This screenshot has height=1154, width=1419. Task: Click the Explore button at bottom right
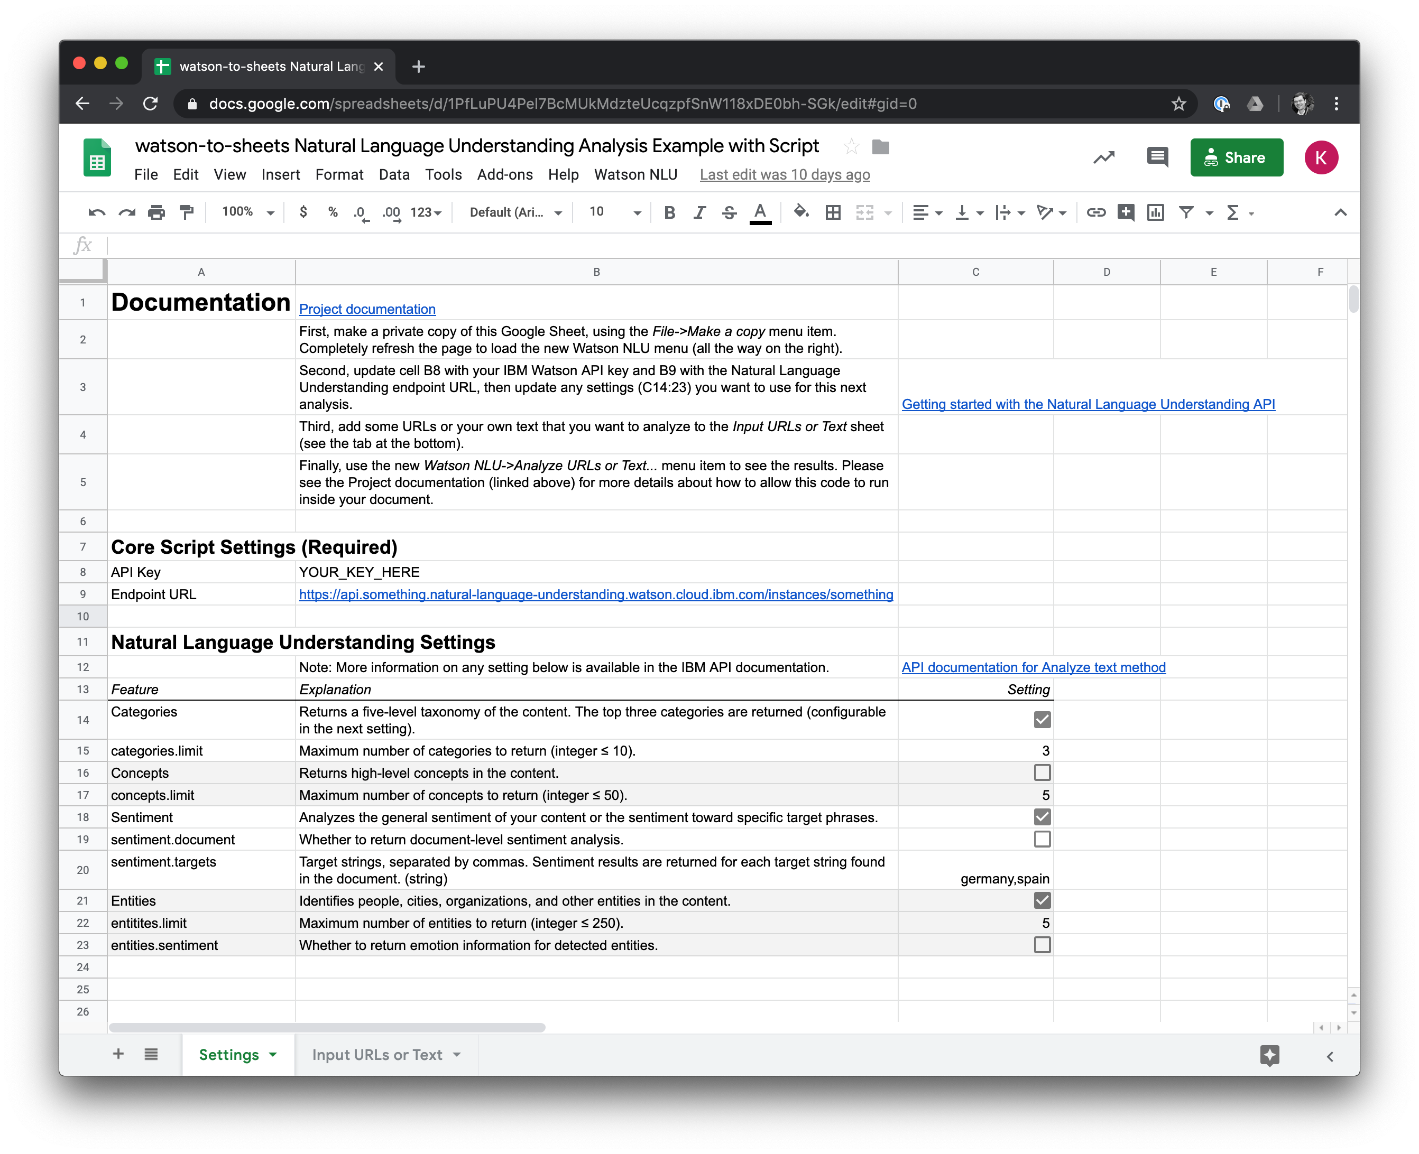tap(1269, 1055)
